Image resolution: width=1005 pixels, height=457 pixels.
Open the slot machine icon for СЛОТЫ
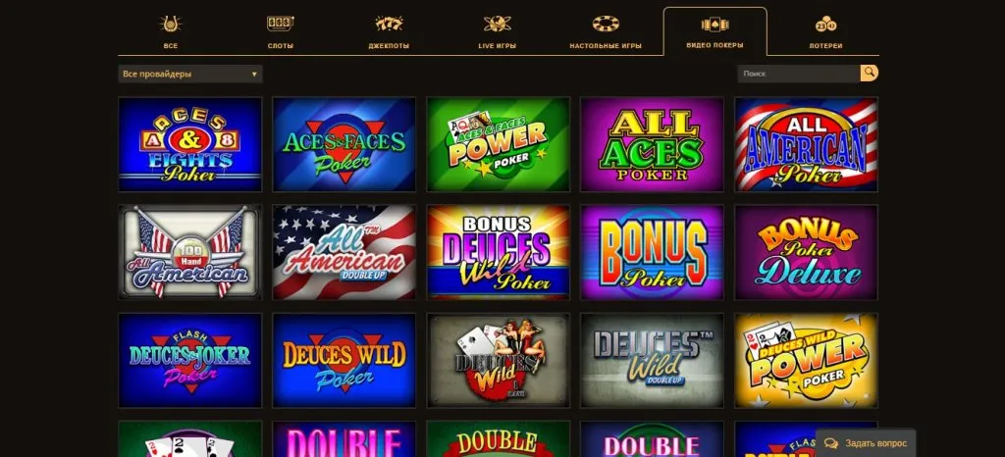click(x=280, y=25)
